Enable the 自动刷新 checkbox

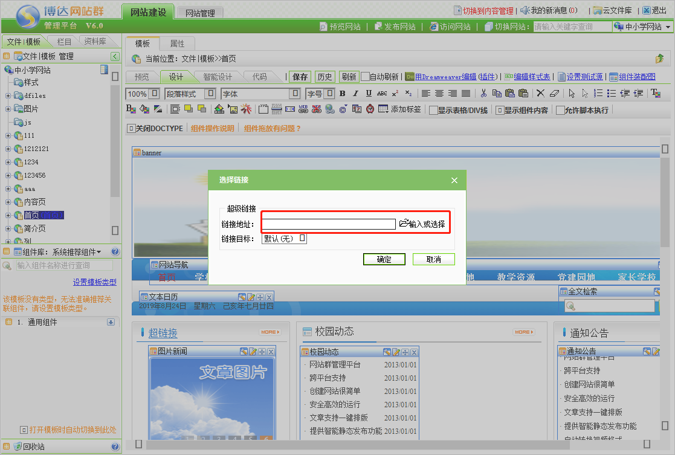(365, 77)
